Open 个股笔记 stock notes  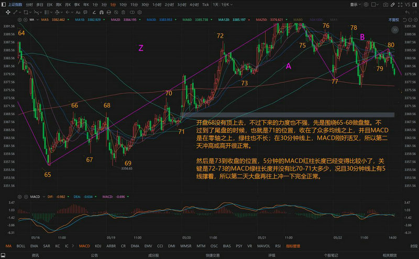click(331, 255)
